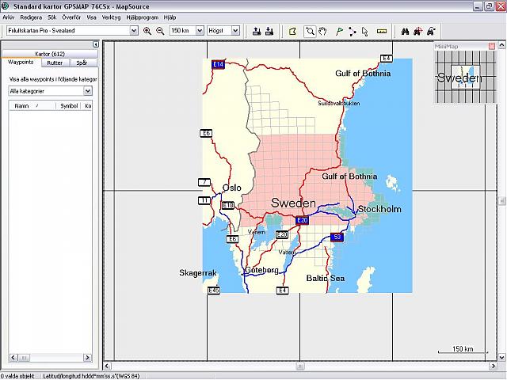This screenshot has width=507, height=380.
Task: Open the Redigera menu
Action: click(31, 17)
